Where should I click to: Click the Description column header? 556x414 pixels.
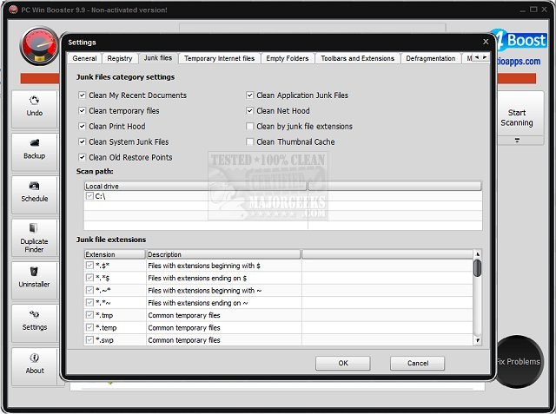coord(223,254)
